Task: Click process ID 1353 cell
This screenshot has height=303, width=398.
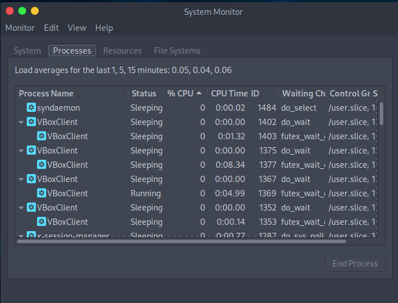Action: coord(267,222)
